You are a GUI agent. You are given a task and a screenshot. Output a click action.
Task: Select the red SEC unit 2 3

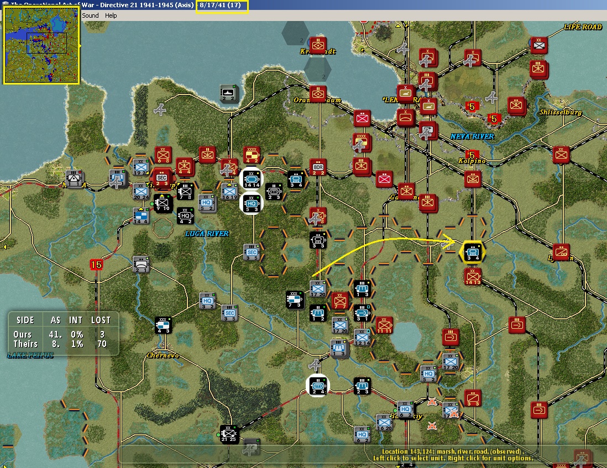pos(162,178)
